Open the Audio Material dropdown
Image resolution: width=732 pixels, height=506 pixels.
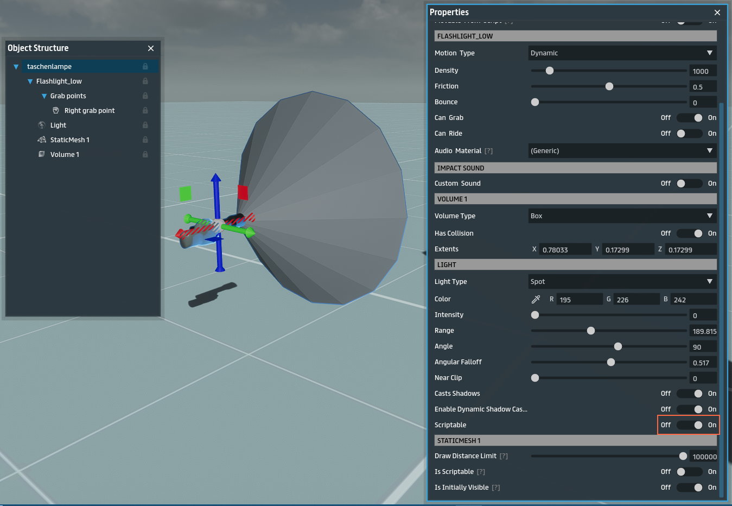[x=622, y=151]
